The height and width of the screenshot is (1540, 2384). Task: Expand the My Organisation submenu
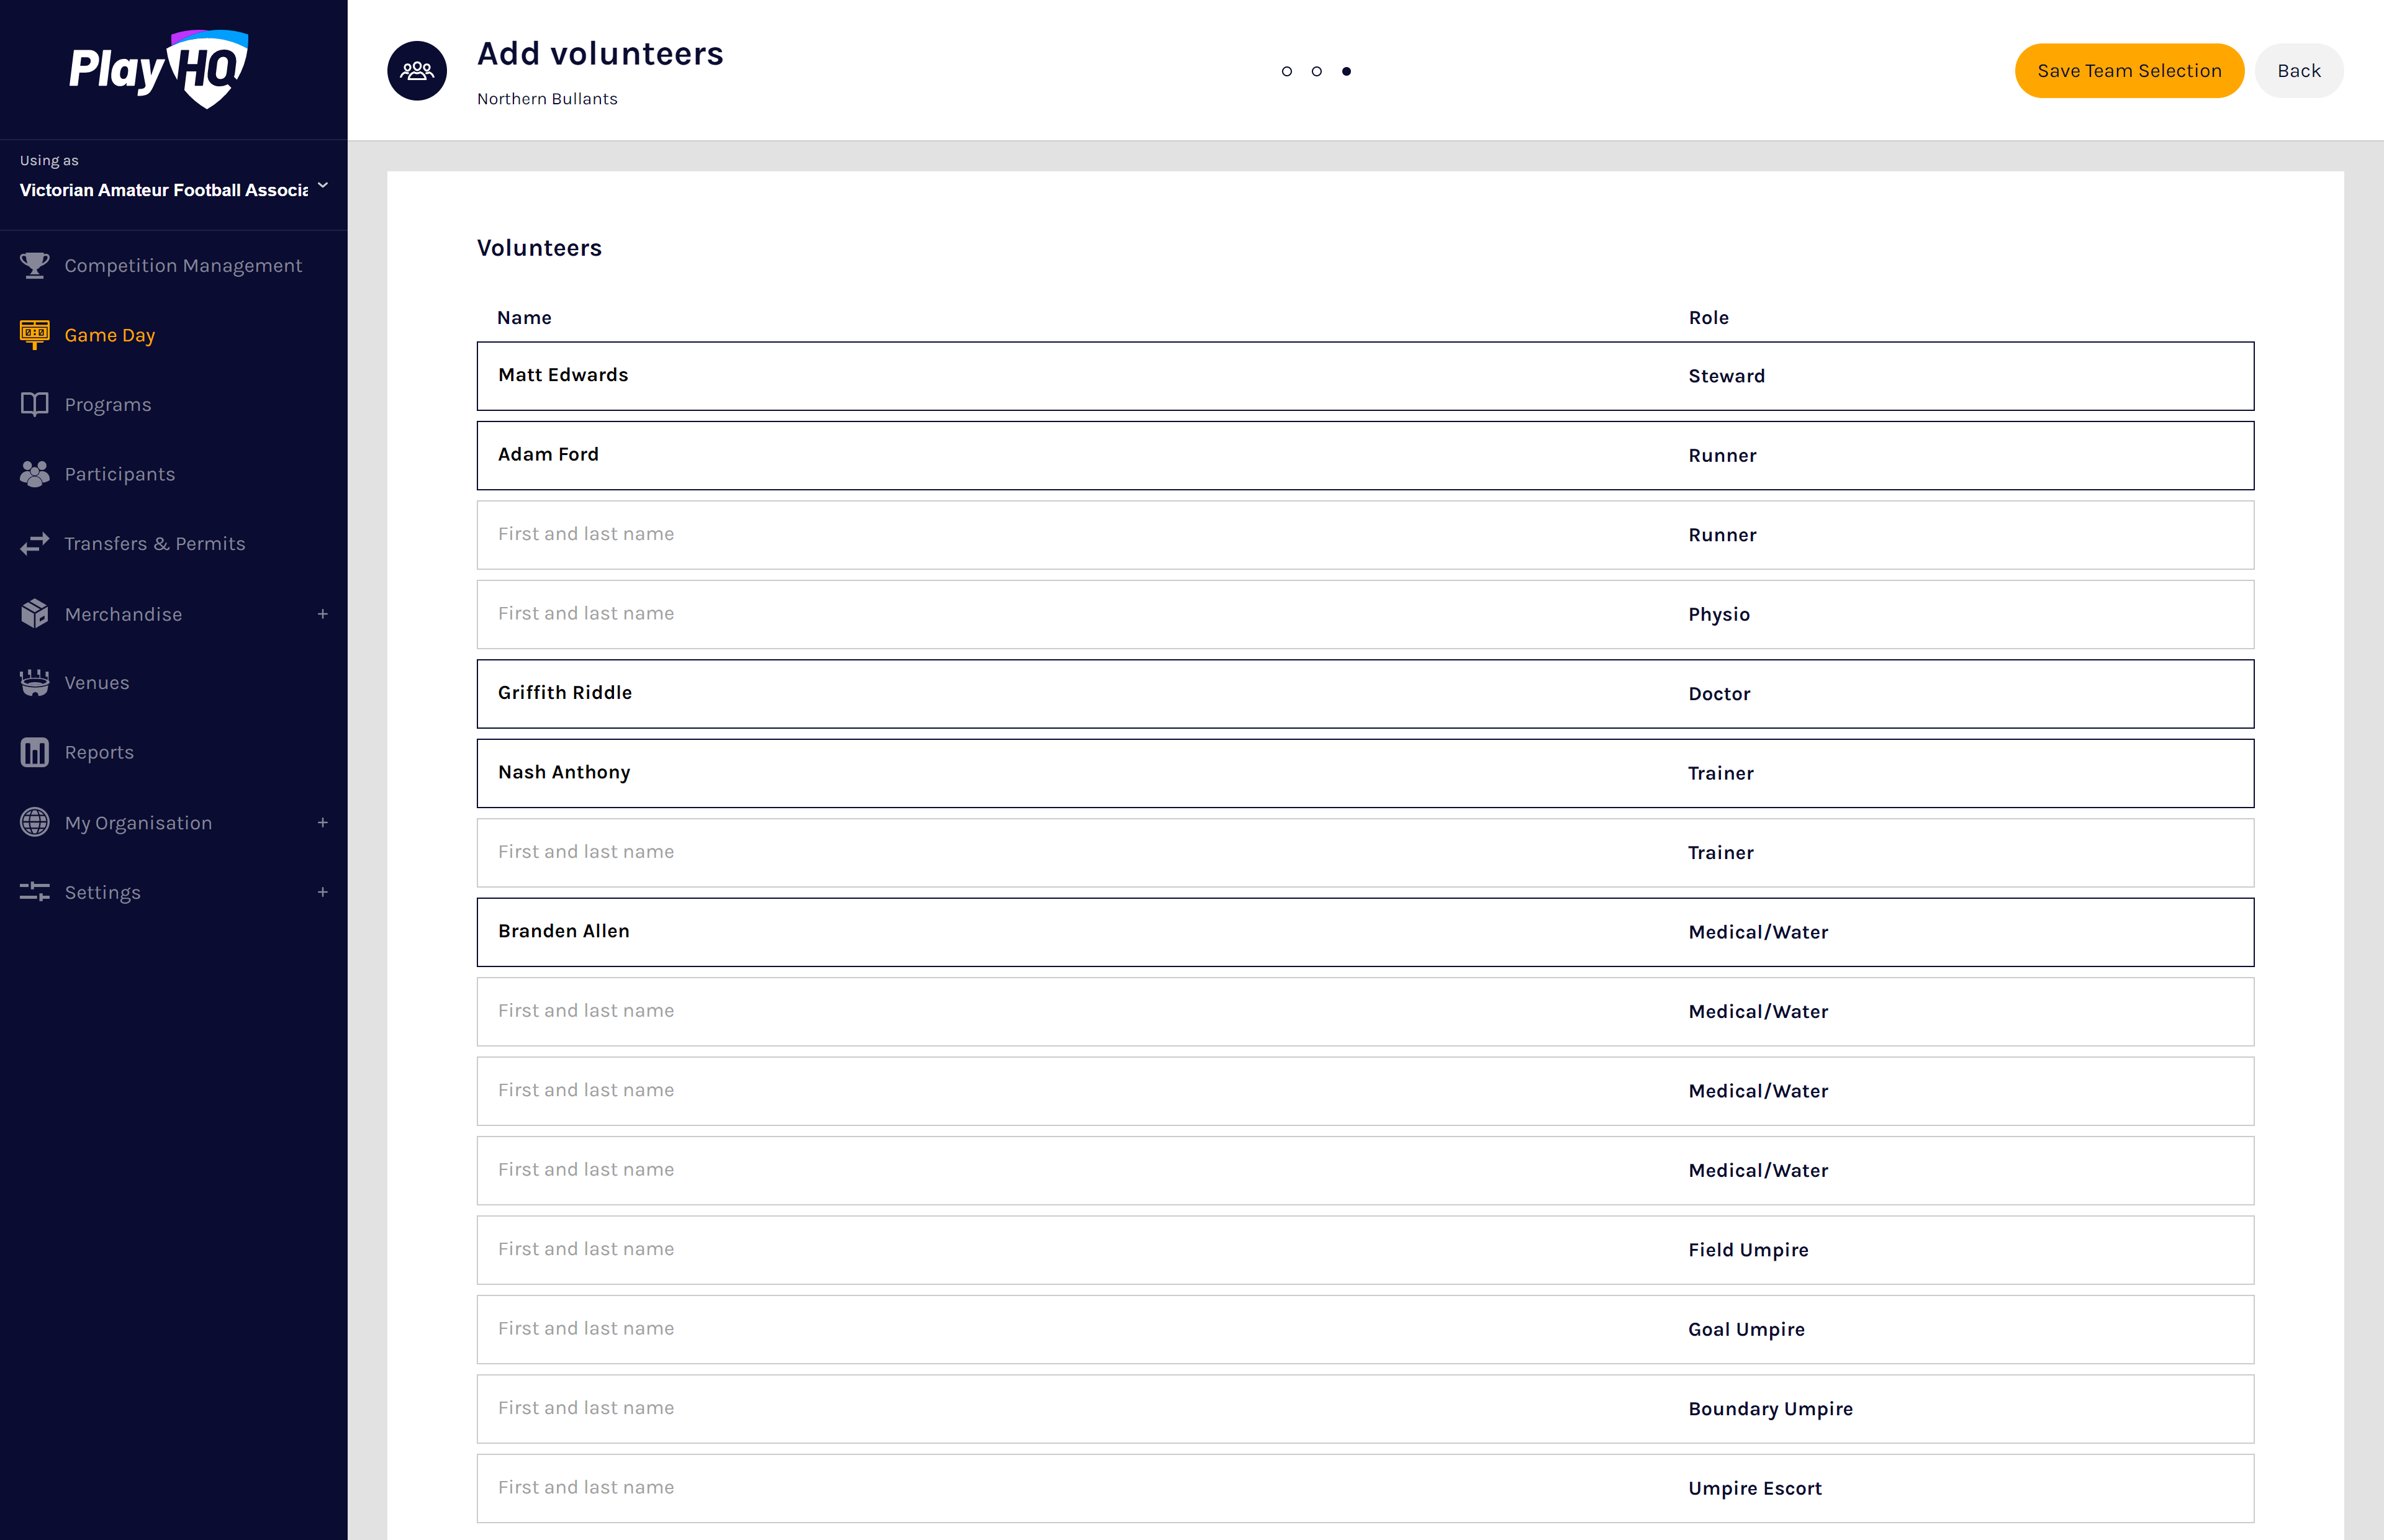(323, 823)
